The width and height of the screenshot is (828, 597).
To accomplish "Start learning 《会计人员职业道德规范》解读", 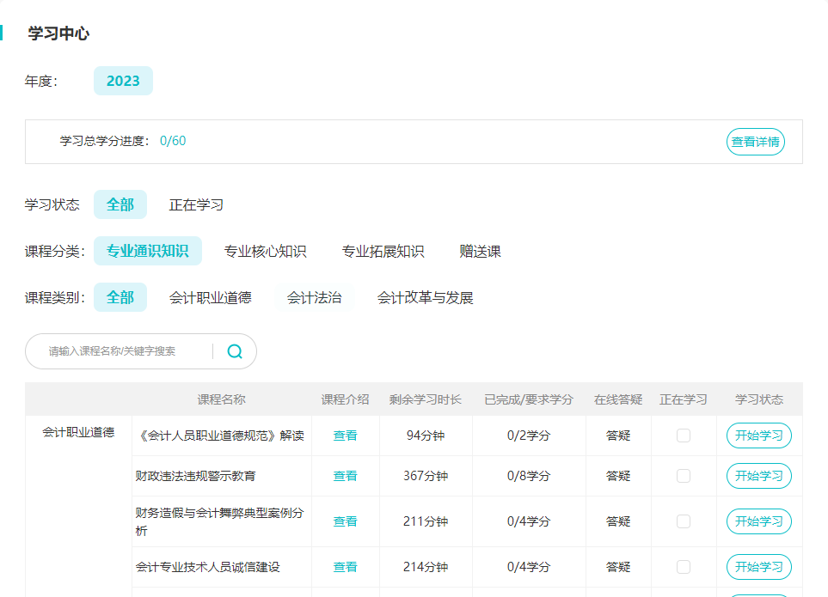I will coord(758,436).
